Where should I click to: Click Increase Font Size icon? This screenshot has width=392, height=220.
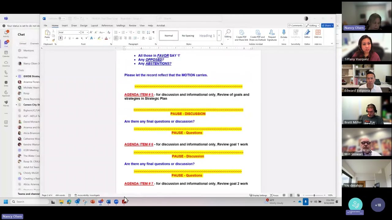pyautogui.click(x=91, y=32)
